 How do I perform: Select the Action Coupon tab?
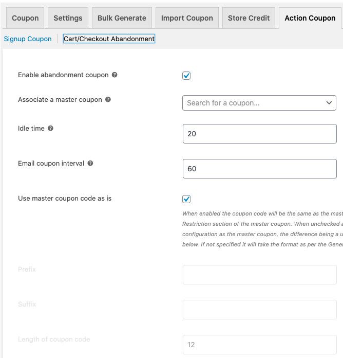coord(310,18)
